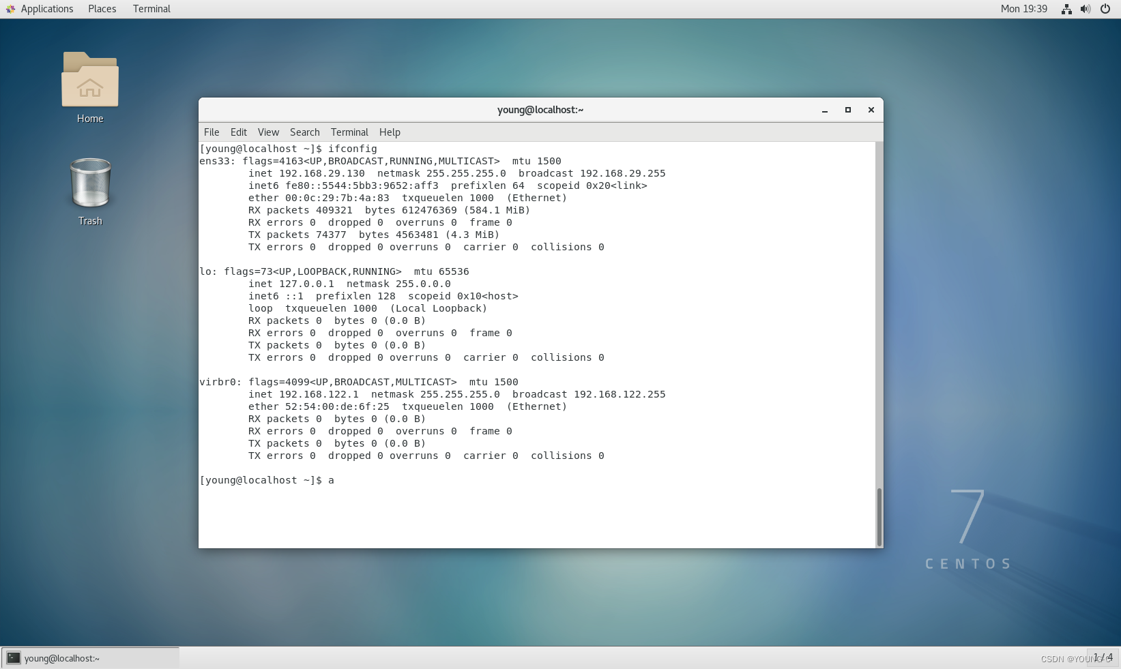
Task: Open the View menu in the terminal window
Action: pos(268,132)
